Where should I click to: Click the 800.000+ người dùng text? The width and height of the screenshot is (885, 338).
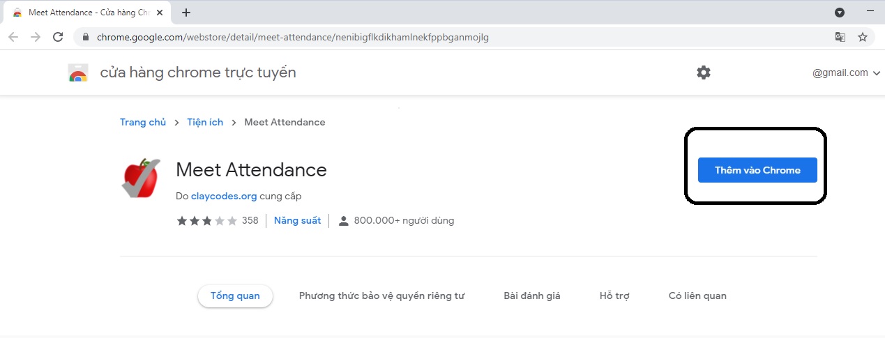click(x=404, y=220)
